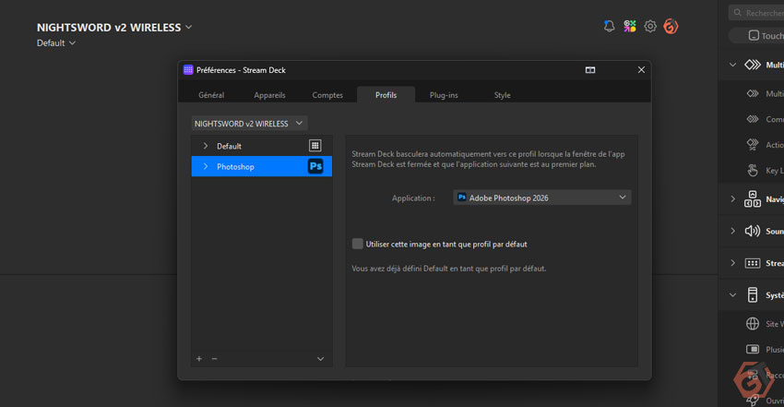Select the Multi… sub-action icon
The height and width of the screenshot is (407, 784).
coord(753,93)
